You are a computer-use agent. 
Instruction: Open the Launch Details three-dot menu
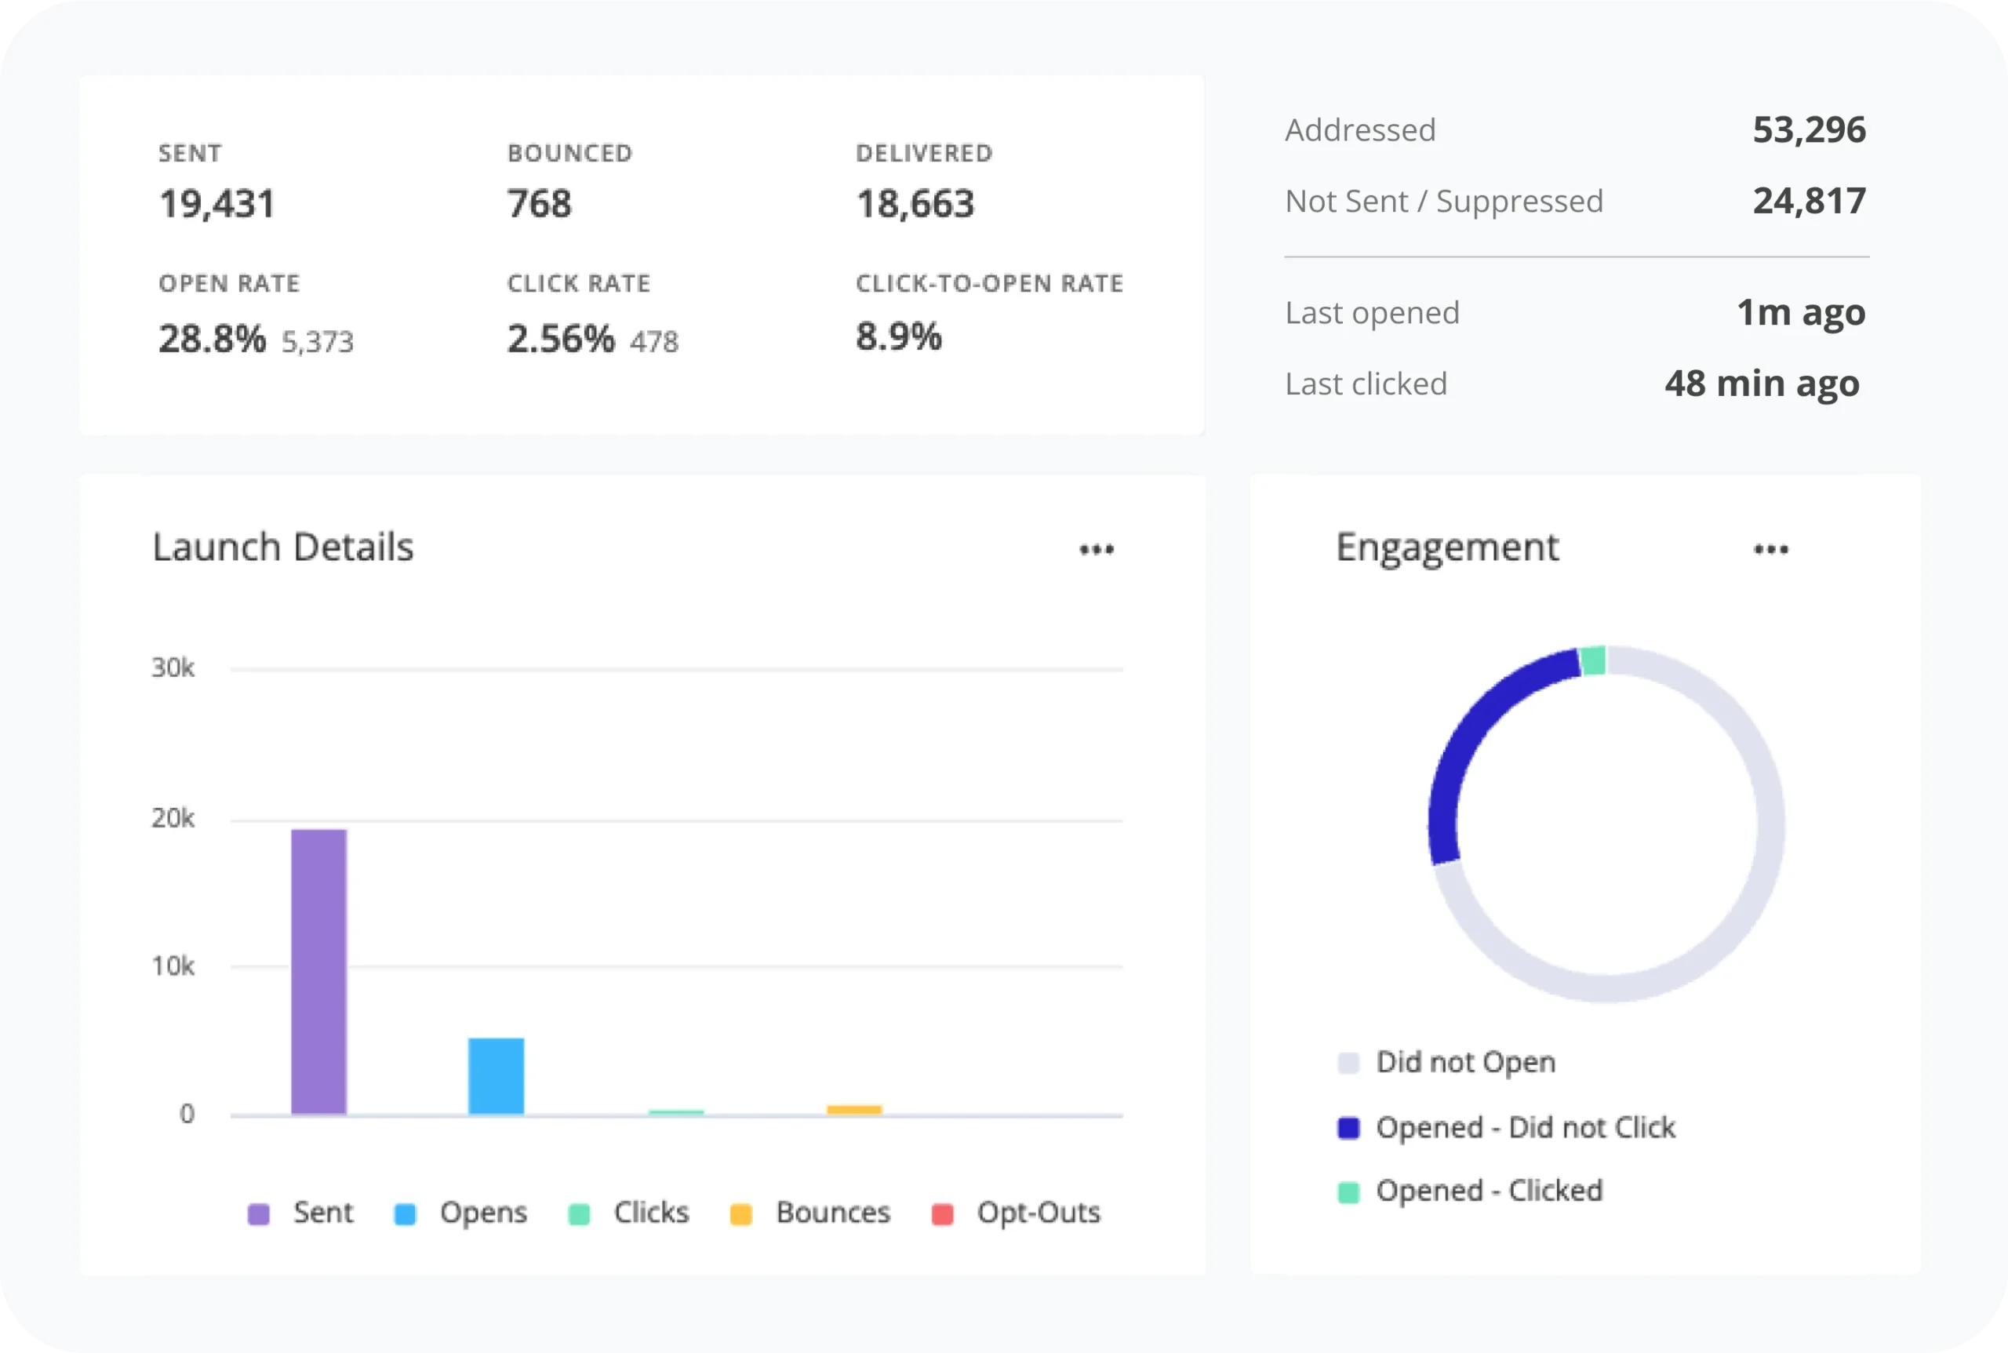(1096, 550)
